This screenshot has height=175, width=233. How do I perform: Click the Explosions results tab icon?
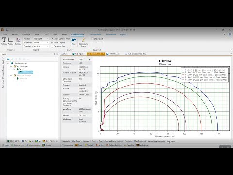click(x=138, y=145)
